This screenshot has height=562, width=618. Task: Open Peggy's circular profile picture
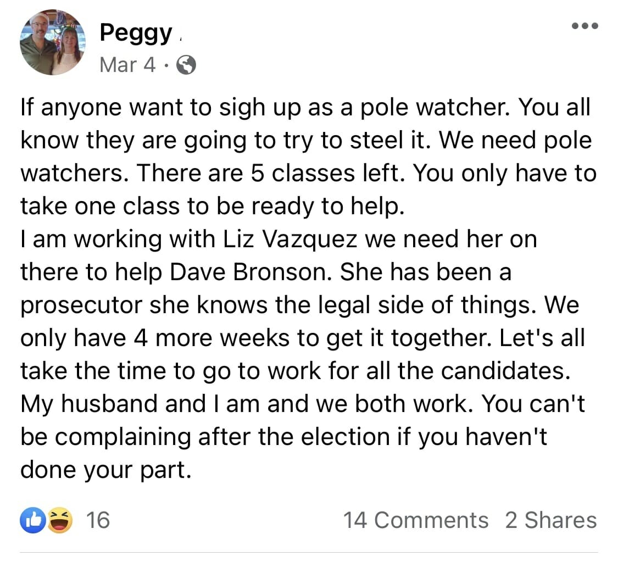click(53, 42)
